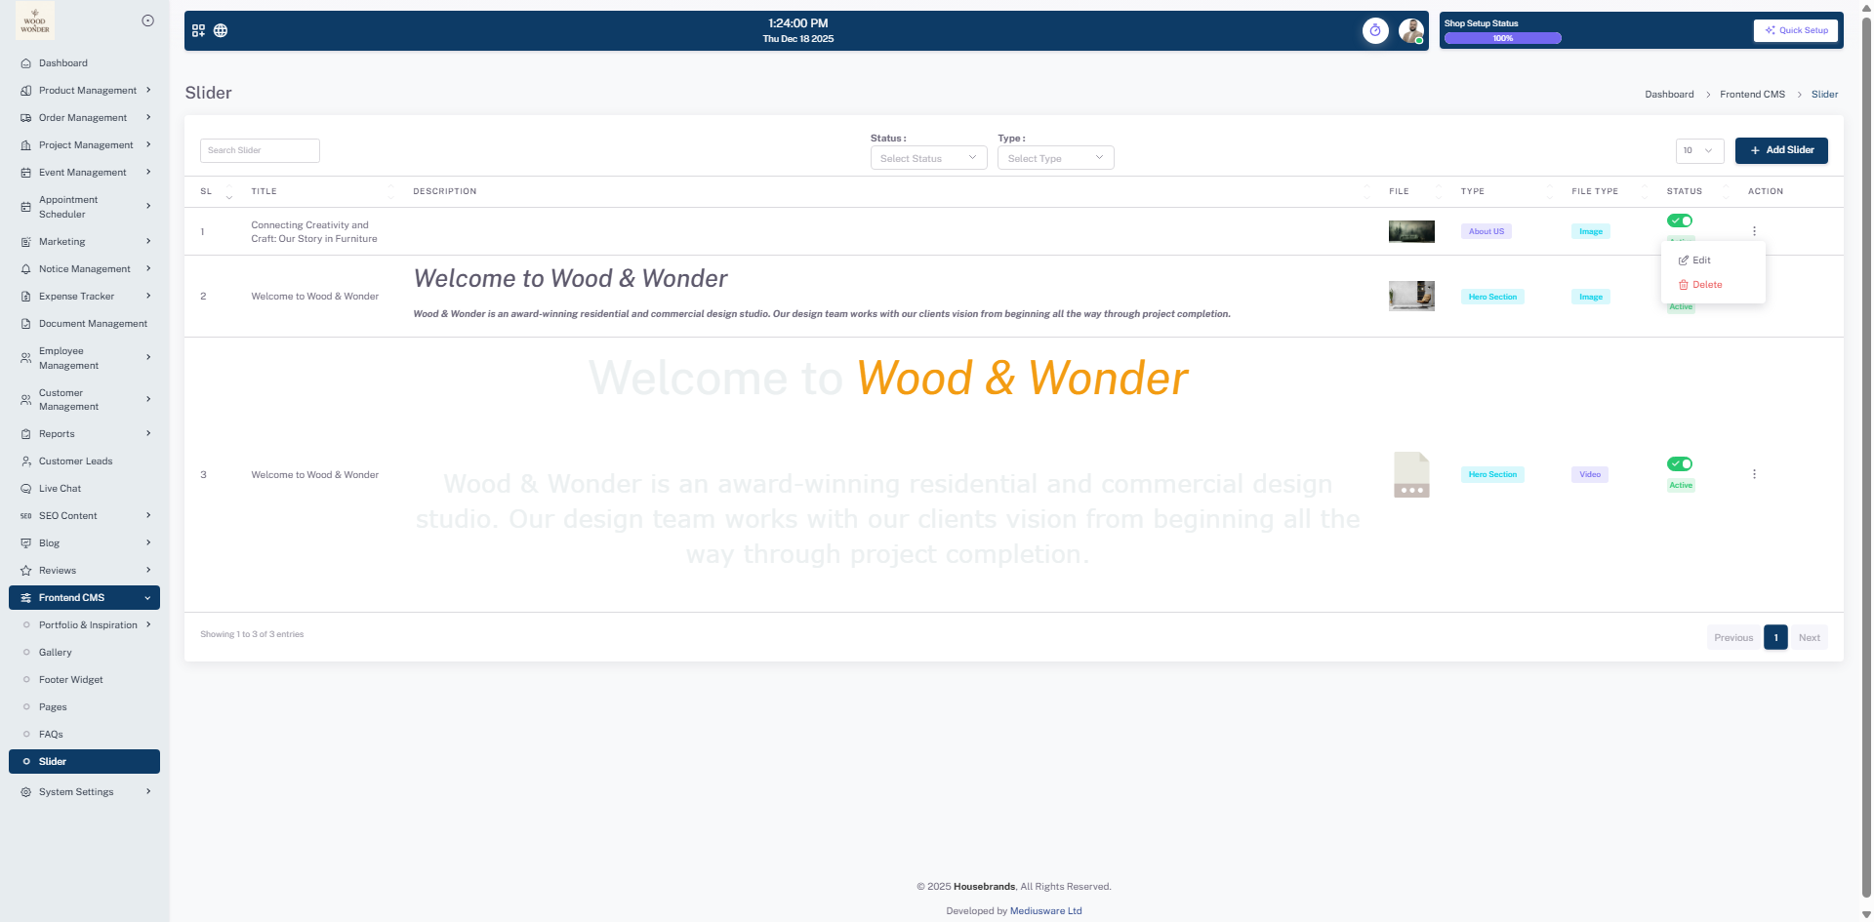Click the Shop Setup Status progress bar
1874x922 pixels.
(1502, 39)
